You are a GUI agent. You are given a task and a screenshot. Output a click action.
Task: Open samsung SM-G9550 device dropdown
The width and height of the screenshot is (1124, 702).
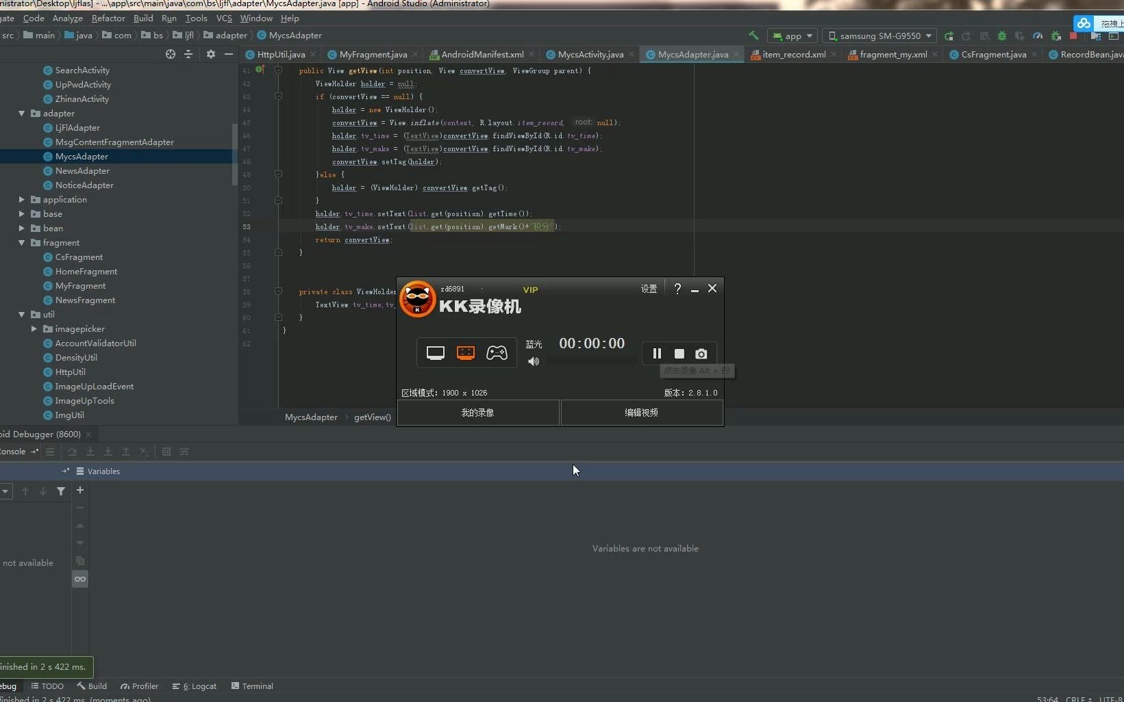click(879, 36)
